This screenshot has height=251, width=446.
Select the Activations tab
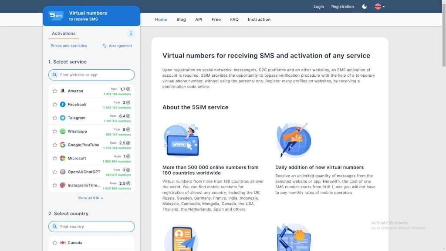(x=64, y=33)
